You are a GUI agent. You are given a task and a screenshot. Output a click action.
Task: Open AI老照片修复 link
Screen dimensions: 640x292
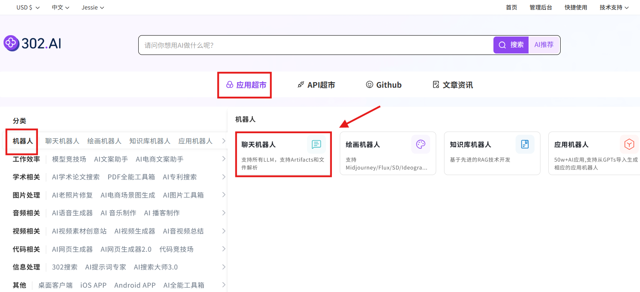(72, 195)
